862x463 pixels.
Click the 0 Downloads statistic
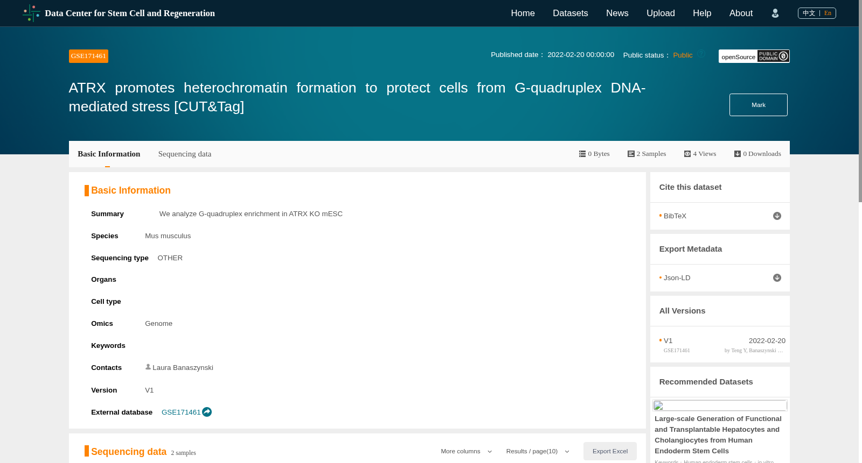tap(757, 154)
